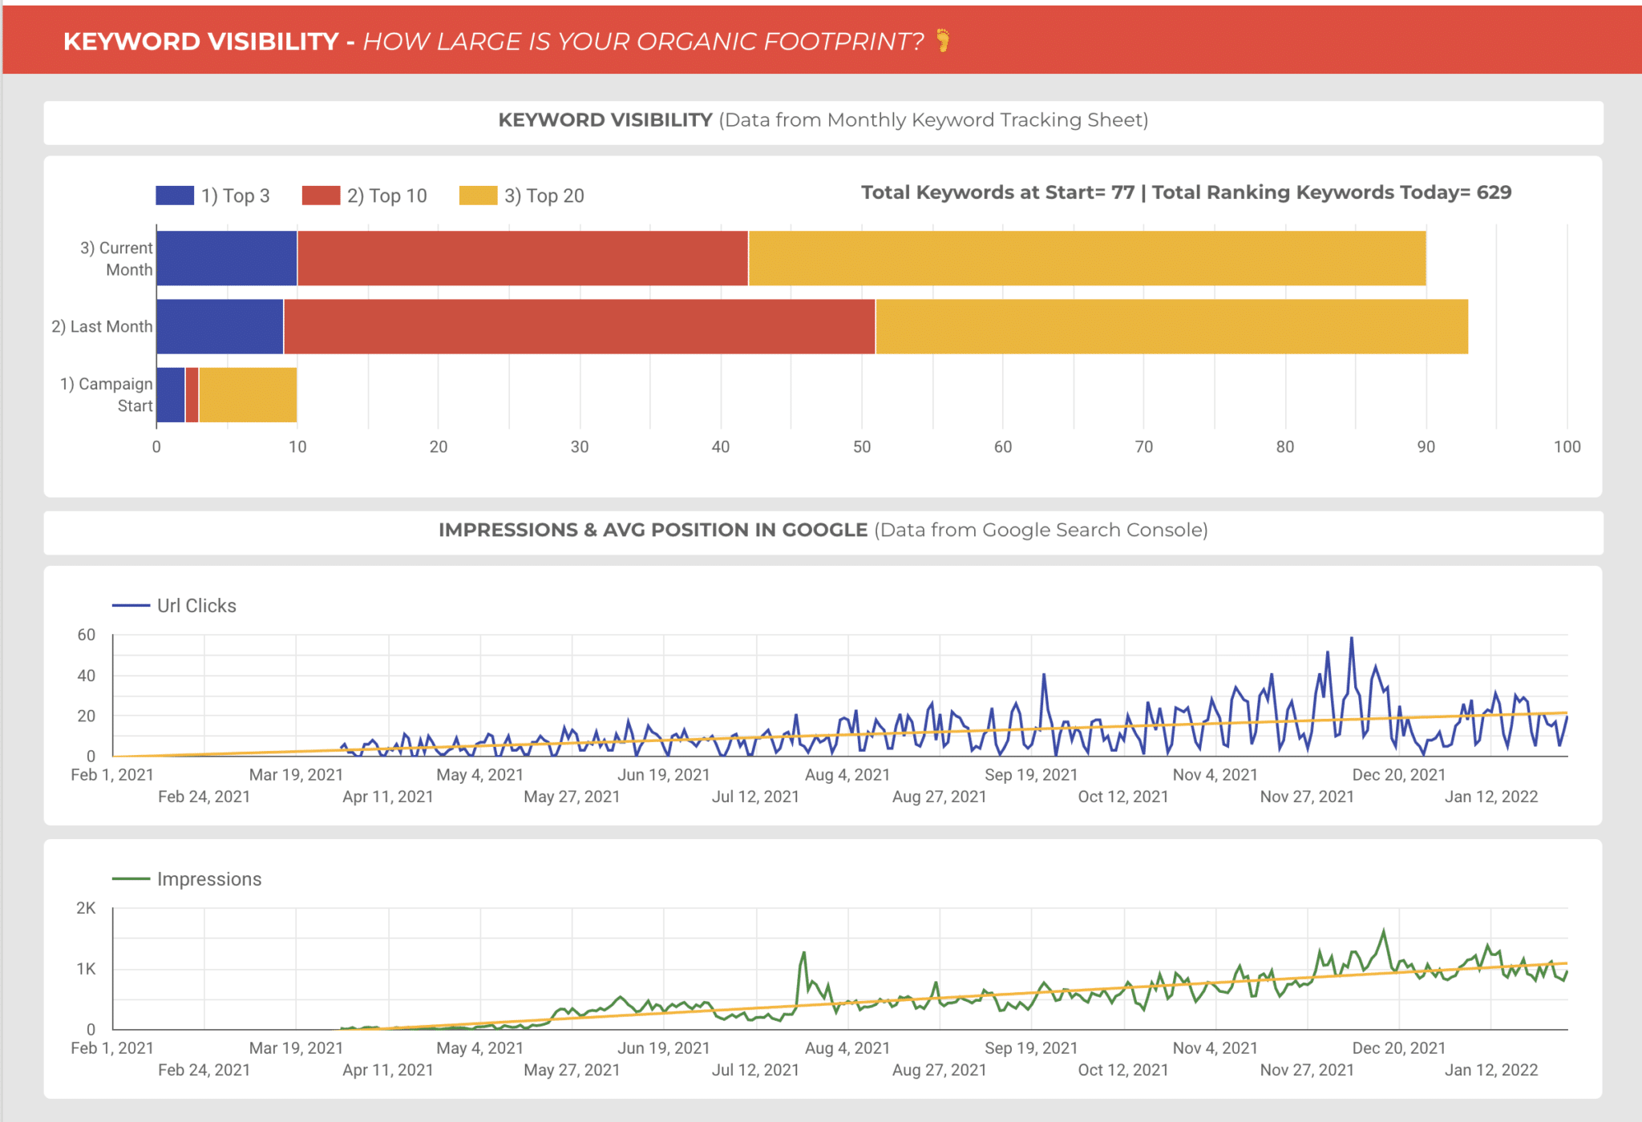Image resolution: width=1642 pixels, height=1122 pixels.
Task: Click the Last Month red Top 10 bar segment
Action: point(579,326)
